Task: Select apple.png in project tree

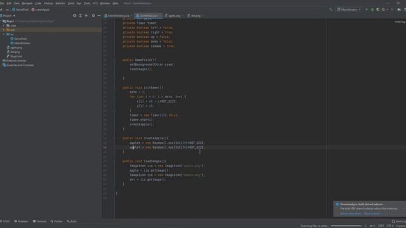Action: [14, 47]
